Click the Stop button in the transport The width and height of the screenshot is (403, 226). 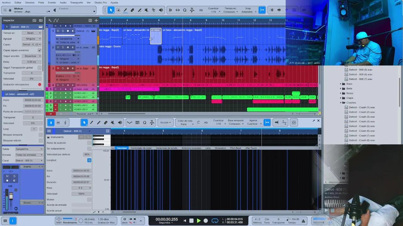tap(191, 221)
